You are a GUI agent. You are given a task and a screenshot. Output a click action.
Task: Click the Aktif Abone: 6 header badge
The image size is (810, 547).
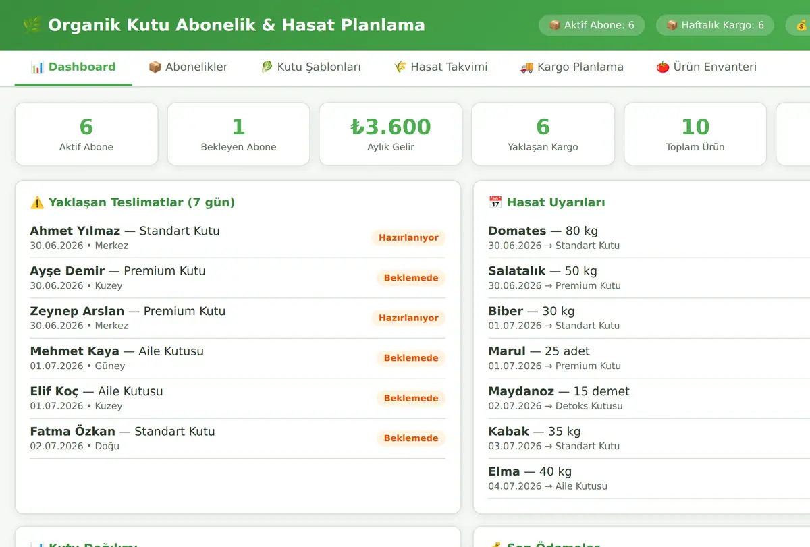point(591,25)
